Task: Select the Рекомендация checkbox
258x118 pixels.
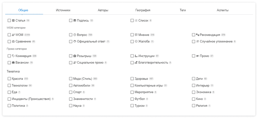Action: tap(193, 35)
